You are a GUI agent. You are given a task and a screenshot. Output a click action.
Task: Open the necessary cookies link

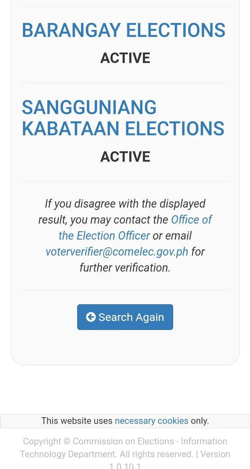152,421
